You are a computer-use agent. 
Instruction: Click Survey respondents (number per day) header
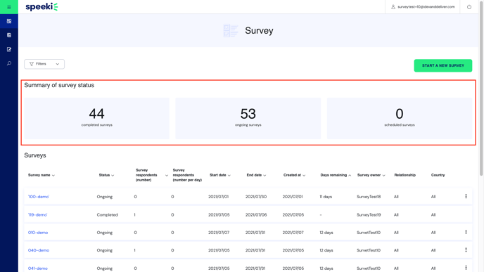tap(187, 175)
